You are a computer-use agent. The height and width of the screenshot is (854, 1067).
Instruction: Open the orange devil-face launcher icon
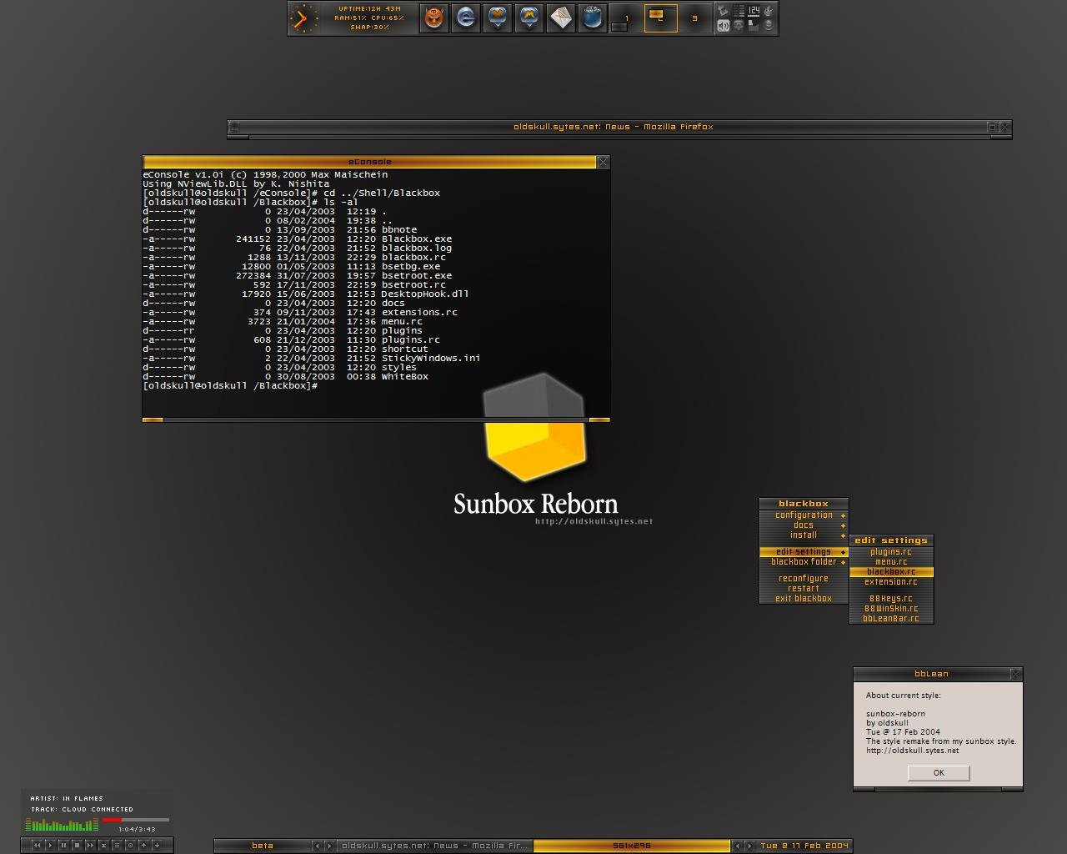coord(434,18)
